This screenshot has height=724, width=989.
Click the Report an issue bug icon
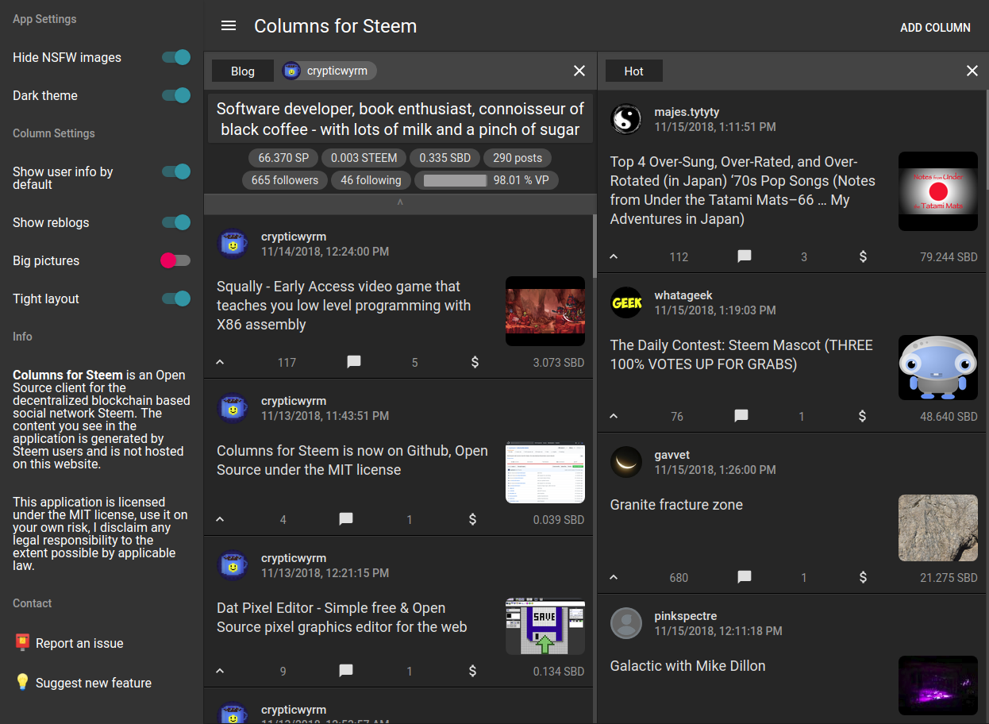coord(23,643)
